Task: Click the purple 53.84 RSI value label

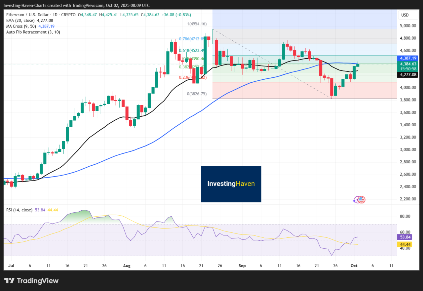Action: 405,237
